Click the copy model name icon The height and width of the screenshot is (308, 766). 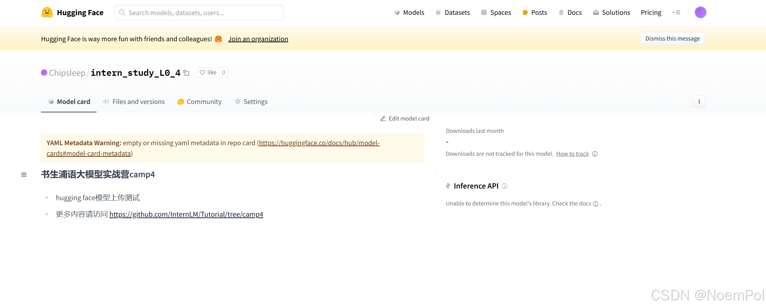point(186,73)
